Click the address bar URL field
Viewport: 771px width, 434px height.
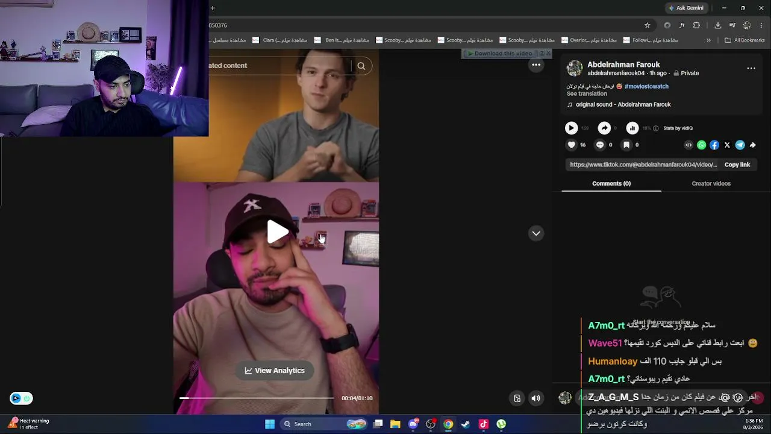[422, 25]
